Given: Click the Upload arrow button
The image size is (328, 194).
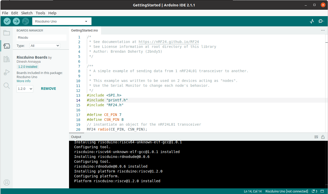Looking at the screenshot, I should point(16,21).
